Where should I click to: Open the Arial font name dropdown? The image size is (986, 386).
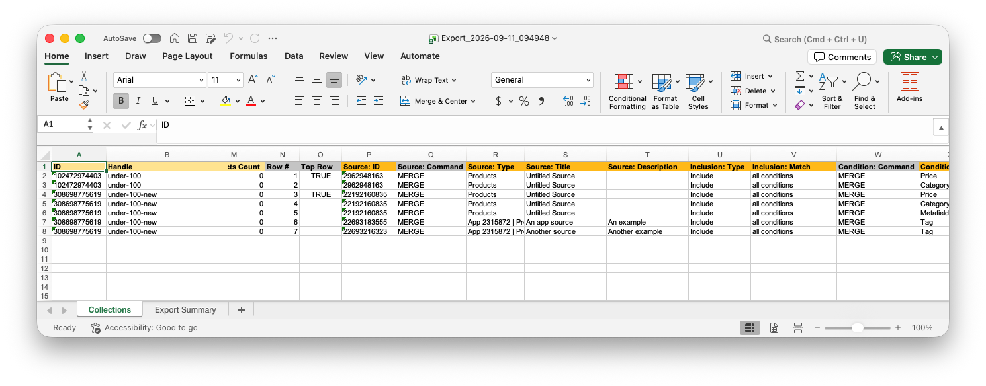159,80
